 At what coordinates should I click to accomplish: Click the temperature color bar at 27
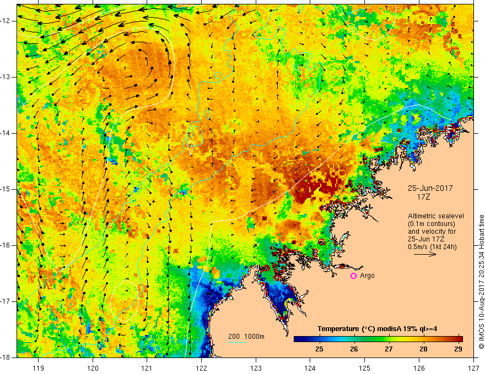pos(389,339)
